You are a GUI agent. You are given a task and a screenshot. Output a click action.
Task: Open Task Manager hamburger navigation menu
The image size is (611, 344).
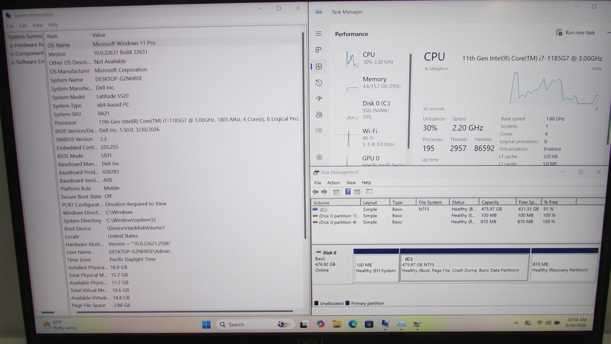[318, 34]
